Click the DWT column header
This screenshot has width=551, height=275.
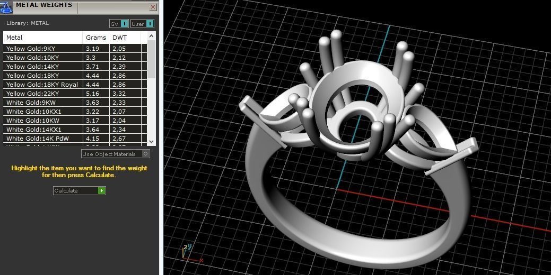(125, 38)
